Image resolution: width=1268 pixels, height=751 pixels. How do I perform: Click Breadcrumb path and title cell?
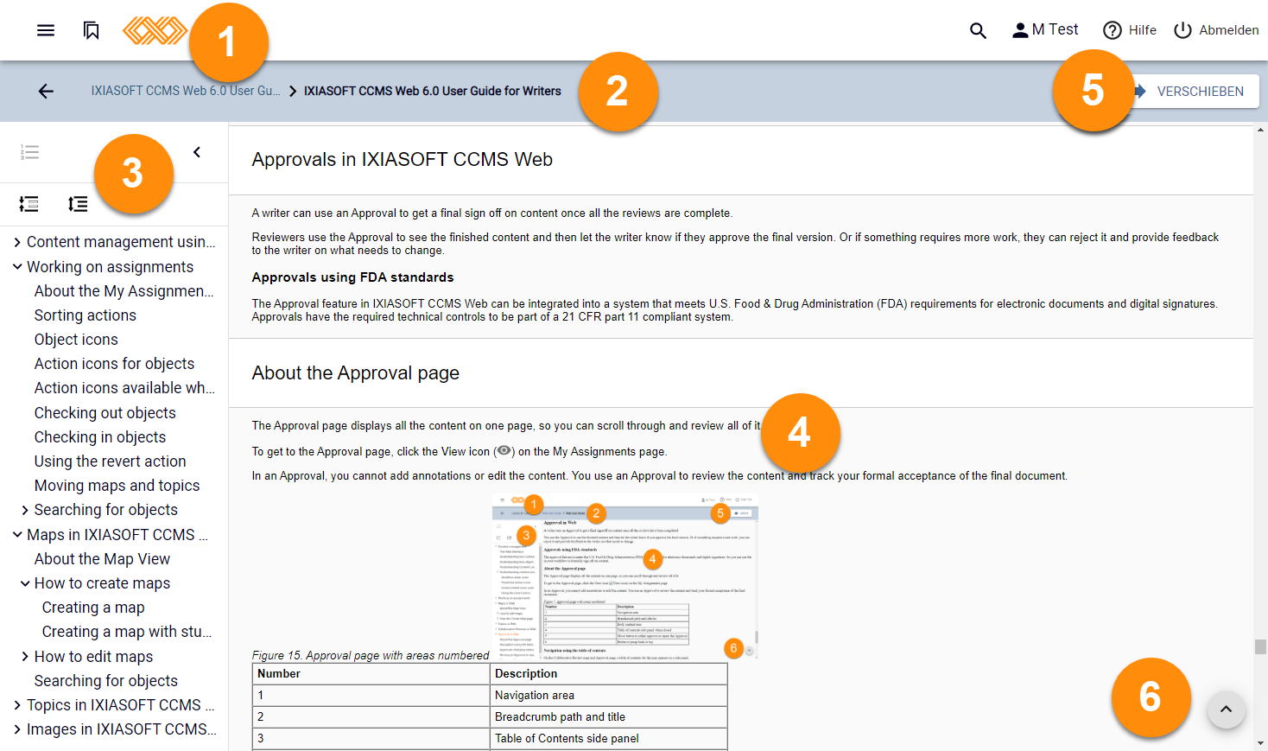pos(609,717)
